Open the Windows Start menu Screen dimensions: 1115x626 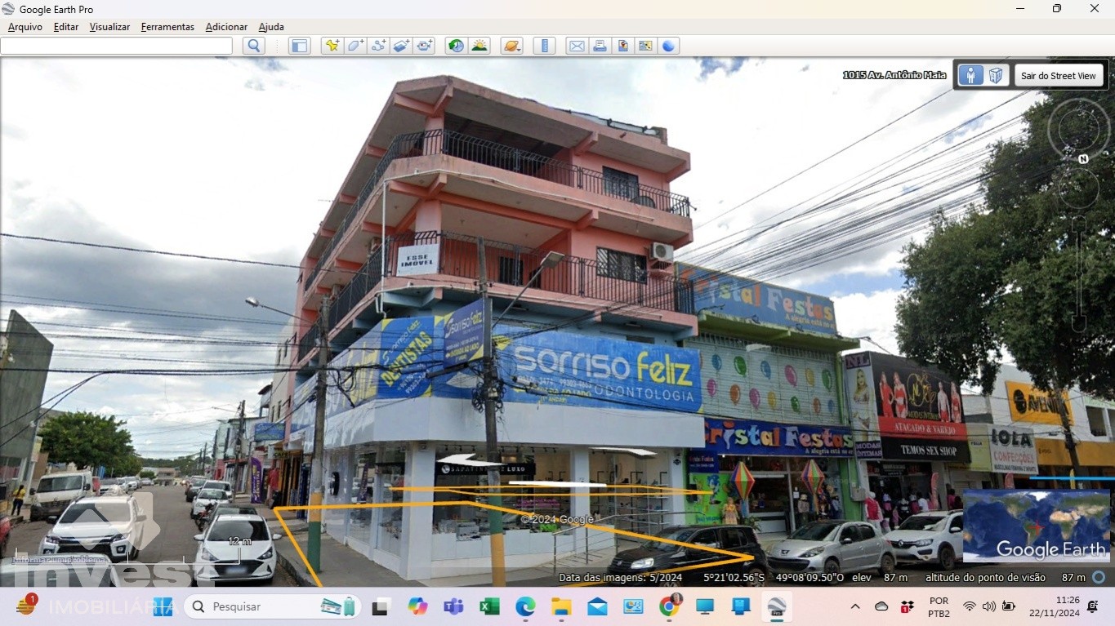click(163, 606)
